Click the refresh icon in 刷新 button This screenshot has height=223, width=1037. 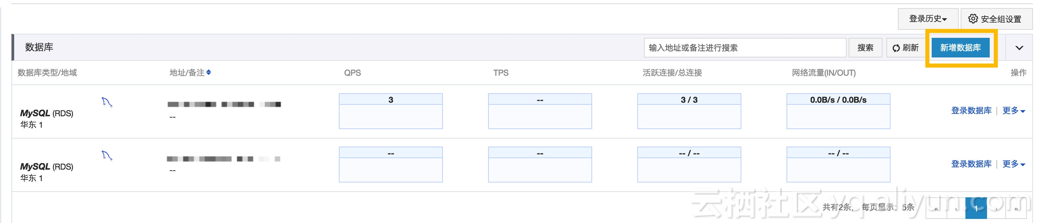click(x=896, y=48)
